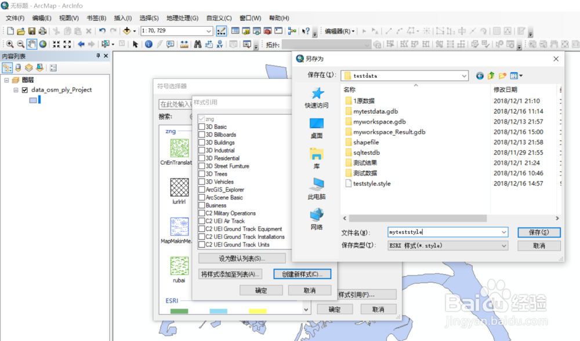This screenshot has height=341, width=580.
Task: Check the Business style checkbox
Action: 202,205
